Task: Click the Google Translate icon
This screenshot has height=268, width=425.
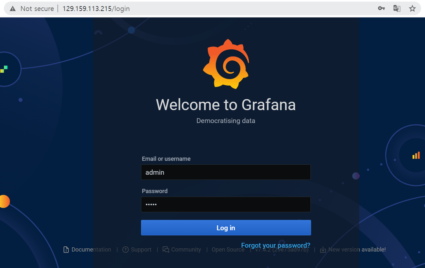Action: click(397, 9)
